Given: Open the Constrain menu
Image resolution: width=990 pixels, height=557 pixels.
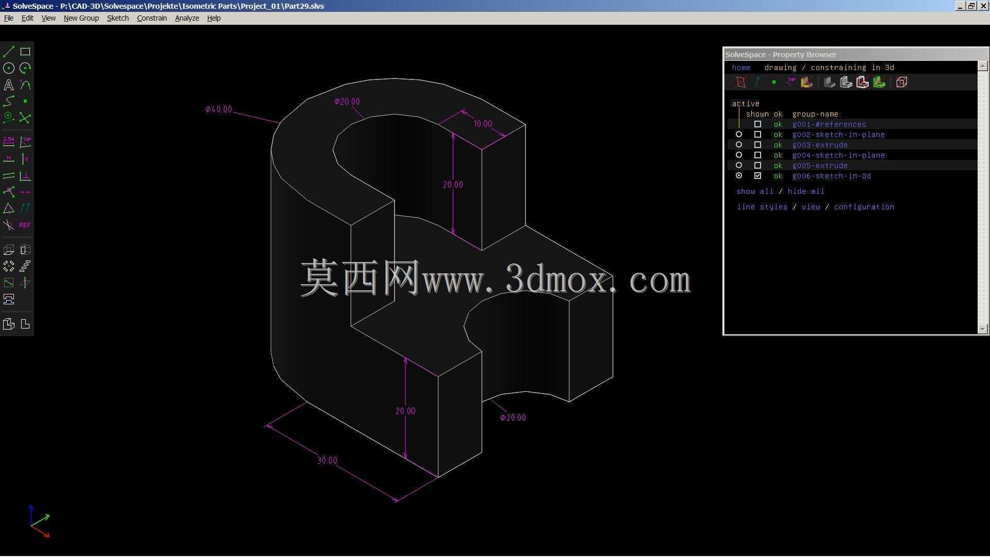Looking at the screenshot, I should tap(152, 18).
